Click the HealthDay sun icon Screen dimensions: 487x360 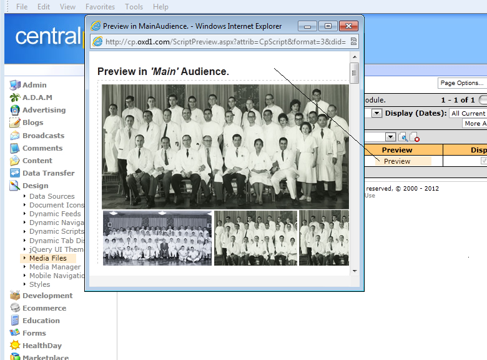[15, 346]
